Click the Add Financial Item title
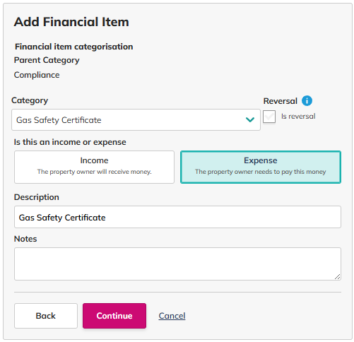Screen dimensions: 354x342 [71, 22]
